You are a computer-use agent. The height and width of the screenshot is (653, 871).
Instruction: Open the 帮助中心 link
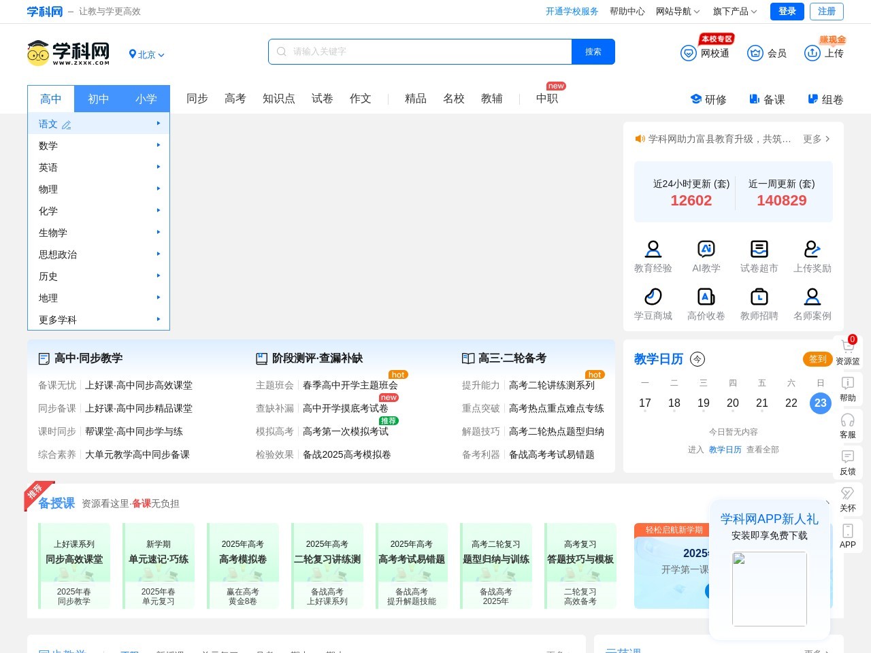coord(627,12)
